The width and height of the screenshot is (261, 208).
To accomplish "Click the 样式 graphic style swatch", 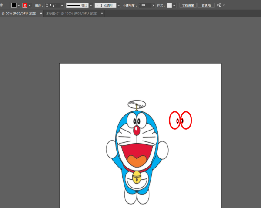I will click(169, 5).
